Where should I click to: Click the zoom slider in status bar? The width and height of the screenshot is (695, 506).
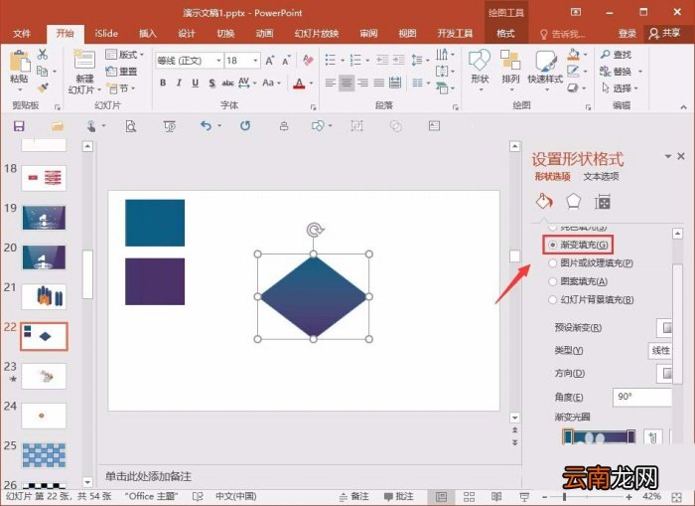(588, 497)
